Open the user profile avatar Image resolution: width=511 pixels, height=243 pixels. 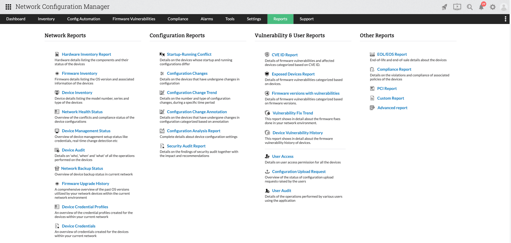point(504,6)
